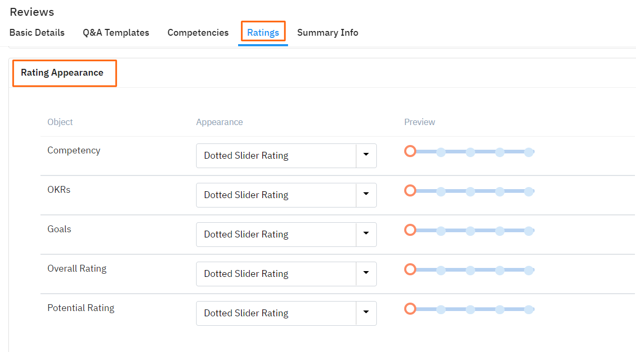Image resolution: width=636 pixels, height=352 pixels.
Task: Open the OKRs appearance dropdown arrow
Action: [x=366, y=195]
